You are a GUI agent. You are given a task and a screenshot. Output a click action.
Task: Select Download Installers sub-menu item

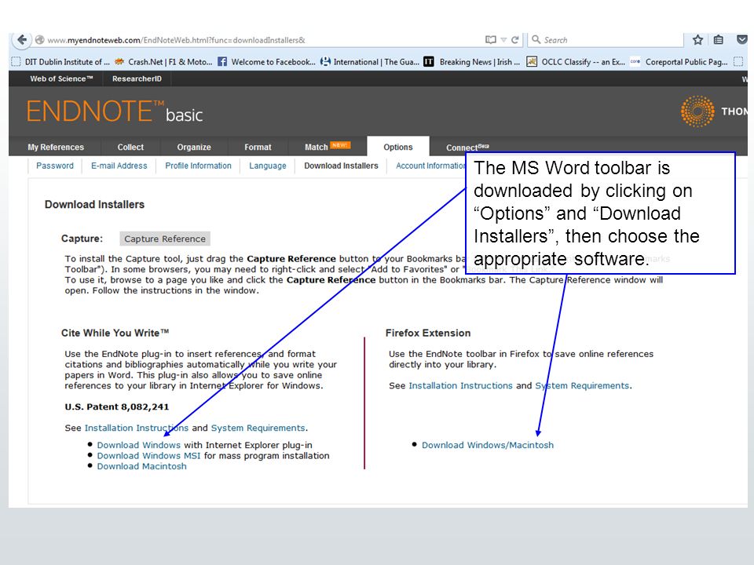click(341, 166)
